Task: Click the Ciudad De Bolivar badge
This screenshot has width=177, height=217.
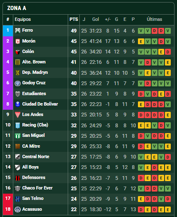Action: (17, 104)
